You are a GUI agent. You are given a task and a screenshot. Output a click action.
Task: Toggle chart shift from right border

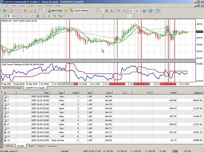coord(137,11)
